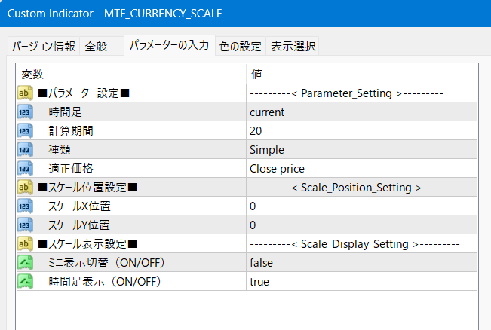
Task: Select the 適正価格 variable name
Action: click(x=71, y=168)
